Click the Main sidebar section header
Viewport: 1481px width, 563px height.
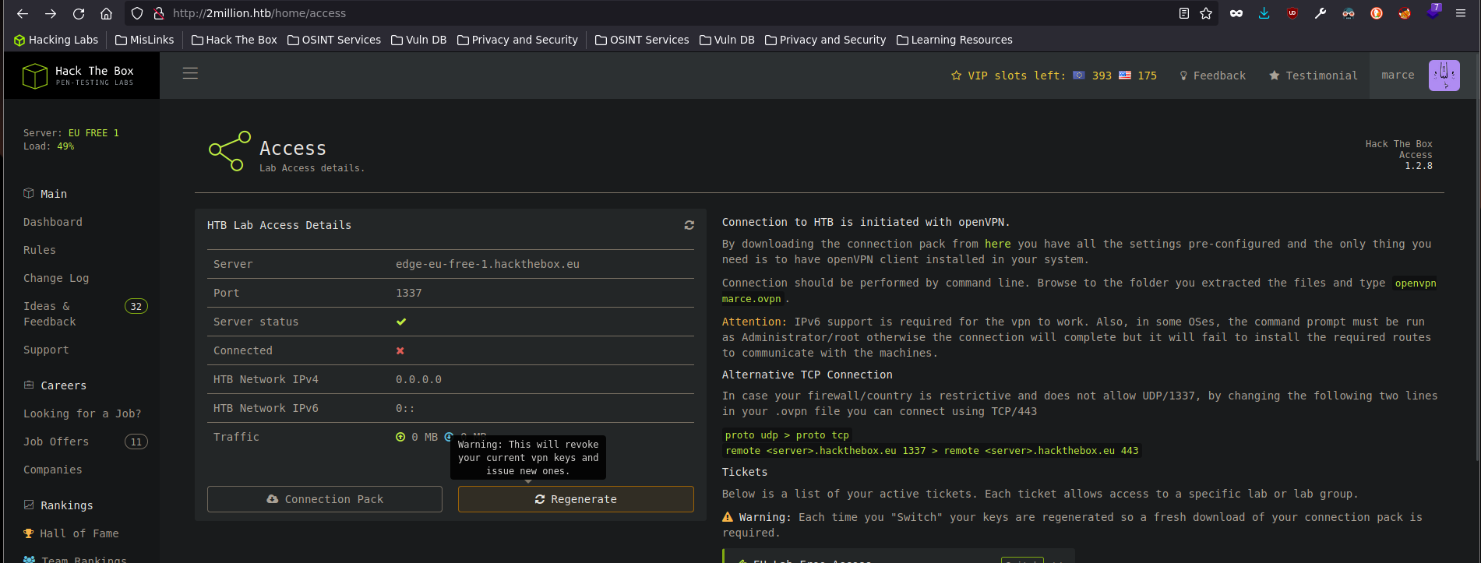pos(45,194)
